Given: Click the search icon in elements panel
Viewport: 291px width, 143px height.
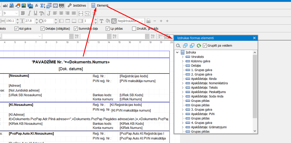Looking at the screenshot, I should pos(178,46).
